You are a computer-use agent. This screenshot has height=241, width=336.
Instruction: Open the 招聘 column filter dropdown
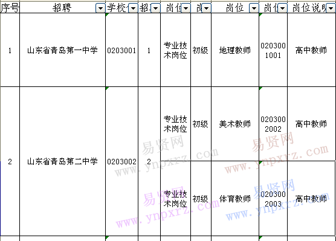click(x=100, y=8)
